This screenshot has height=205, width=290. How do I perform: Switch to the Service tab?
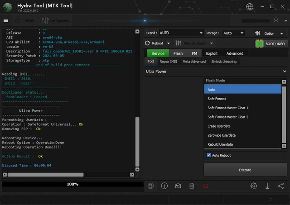(158, 53)
